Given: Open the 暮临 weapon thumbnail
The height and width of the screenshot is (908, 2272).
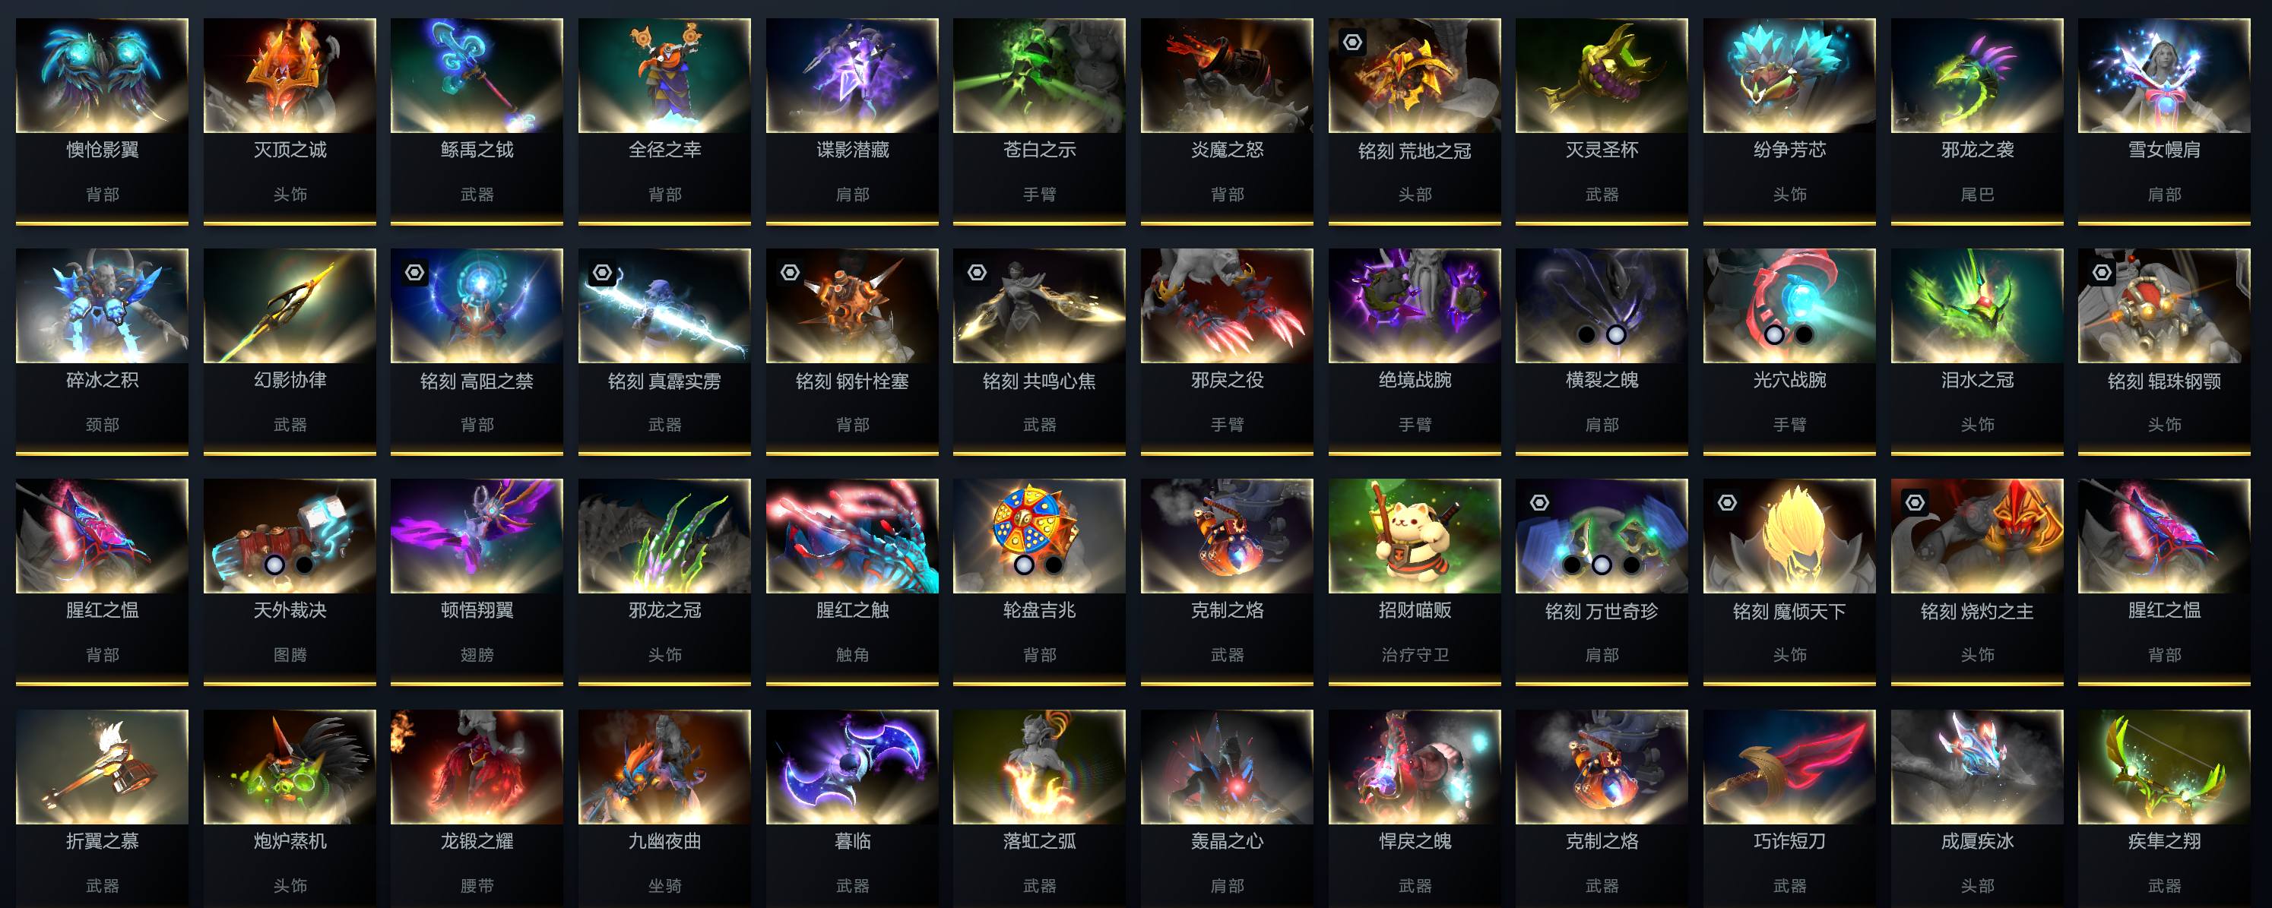Looking at the screenshot, I should [x=852, y=767].
